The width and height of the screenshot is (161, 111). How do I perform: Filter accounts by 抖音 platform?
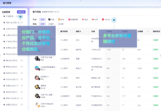[51, 20]
